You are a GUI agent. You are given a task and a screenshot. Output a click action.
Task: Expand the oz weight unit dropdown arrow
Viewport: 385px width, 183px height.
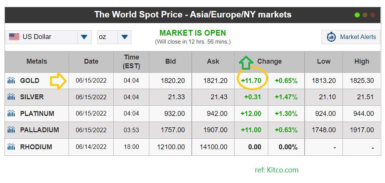[x=125, y=37]
